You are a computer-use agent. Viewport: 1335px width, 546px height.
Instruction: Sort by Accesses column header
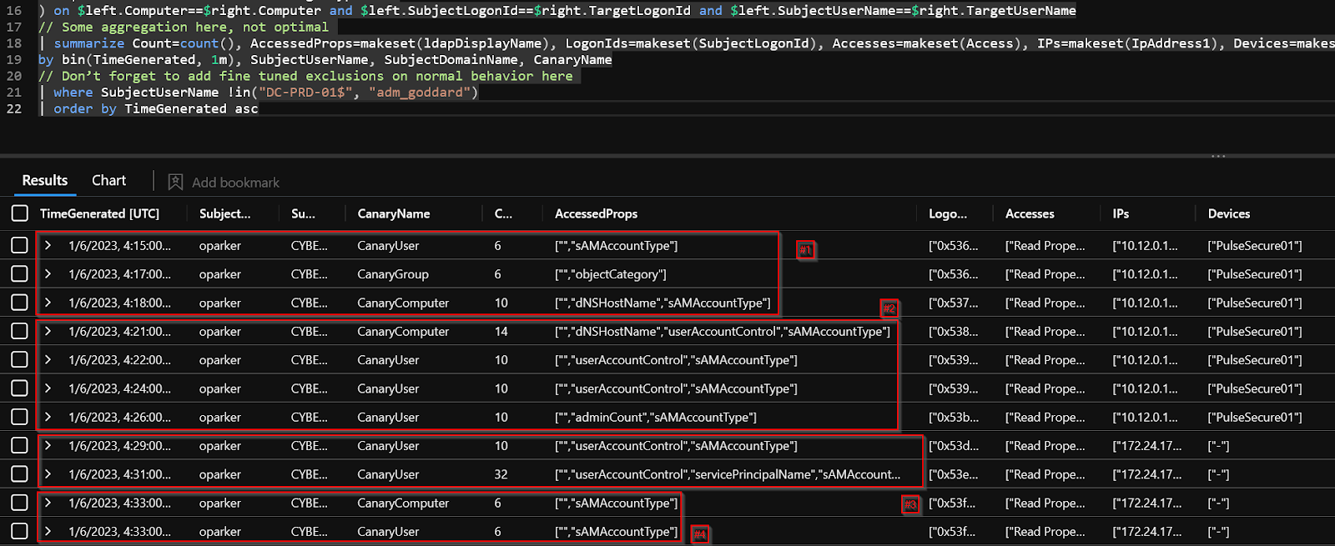(x=1030, y=213)
